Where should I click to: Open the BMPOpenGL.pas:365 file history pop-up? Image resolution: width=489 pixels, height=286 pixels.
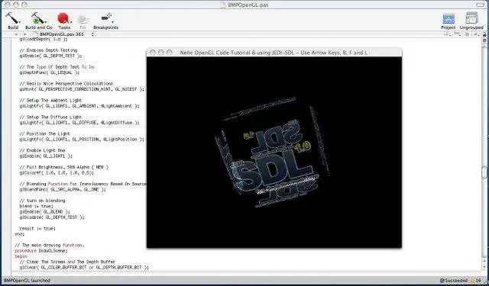coord(63,34)
